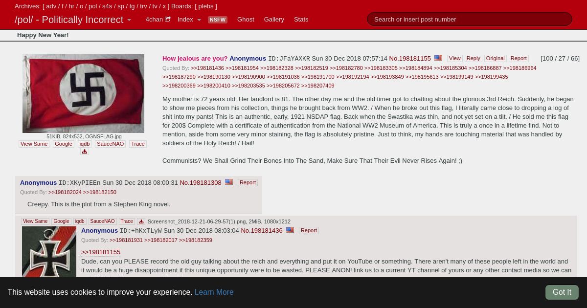The height and width of the screenshot is (308, 587).
Task: Click the US flag icon on post 198181308
Action: 229,182
